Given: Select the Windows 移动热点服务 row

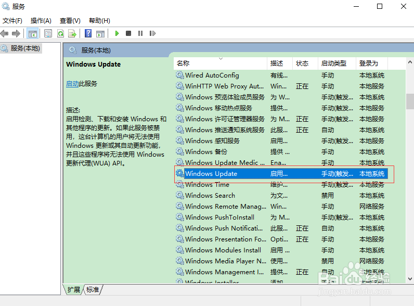Looking at the screenshot, I should click(281, 108).
